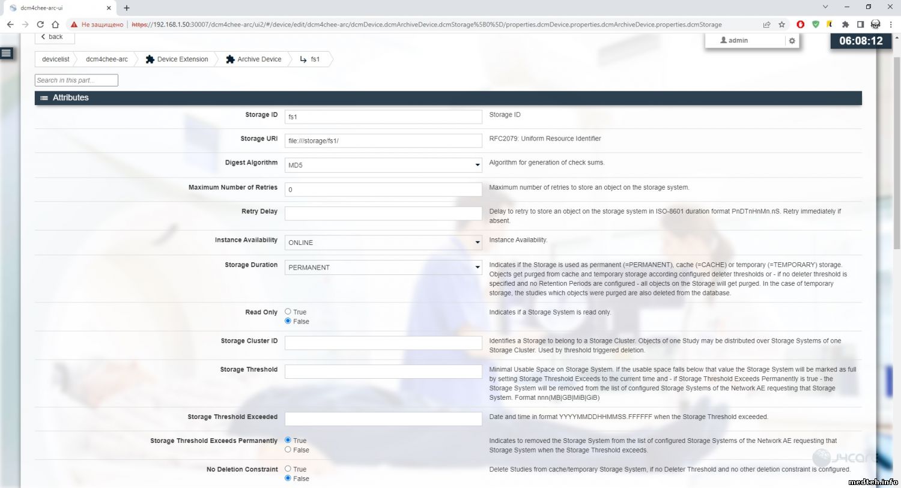Viewport: 901px width, 488px height.
Task: Expand the Instance Availability dropdown
Action: 383,242
